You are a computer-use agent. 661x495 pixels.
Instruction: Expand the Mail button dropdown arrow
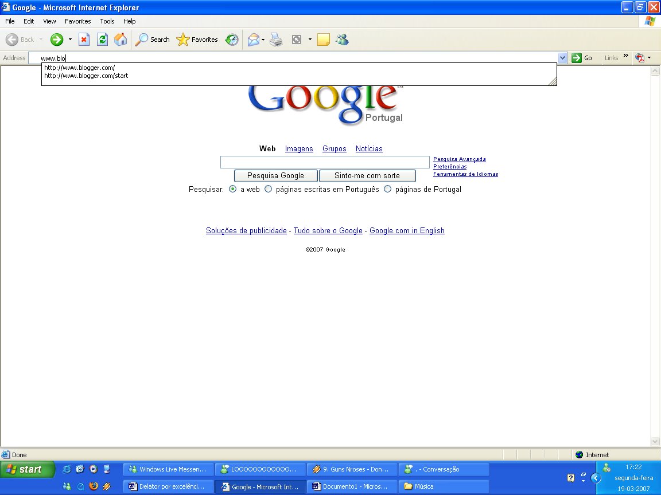[x=263, y=40]
